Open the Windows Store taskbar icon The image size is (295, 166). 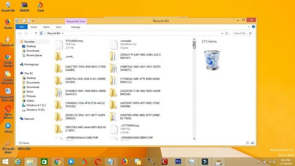tap(44, 162)
